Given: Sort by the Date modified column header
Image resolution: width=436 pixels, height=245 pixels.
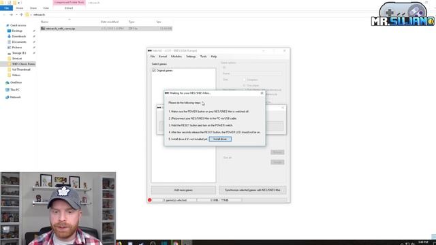Looking at the screenshot, I should pyautogui.click(x=110, y=22).
